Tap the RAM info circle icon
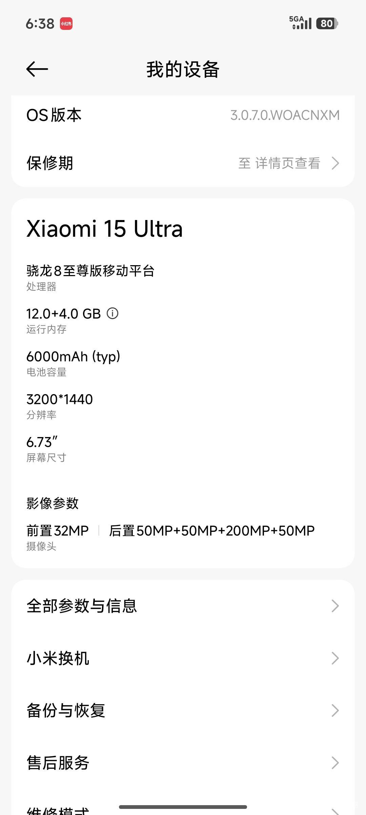This screenshot has width=366, height=815. click(x=113, y=313)
